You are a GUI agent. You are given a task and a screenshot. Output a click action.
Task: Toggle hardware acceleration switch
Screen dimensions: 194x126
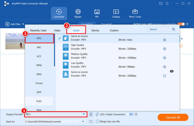(x=181, y=24)
